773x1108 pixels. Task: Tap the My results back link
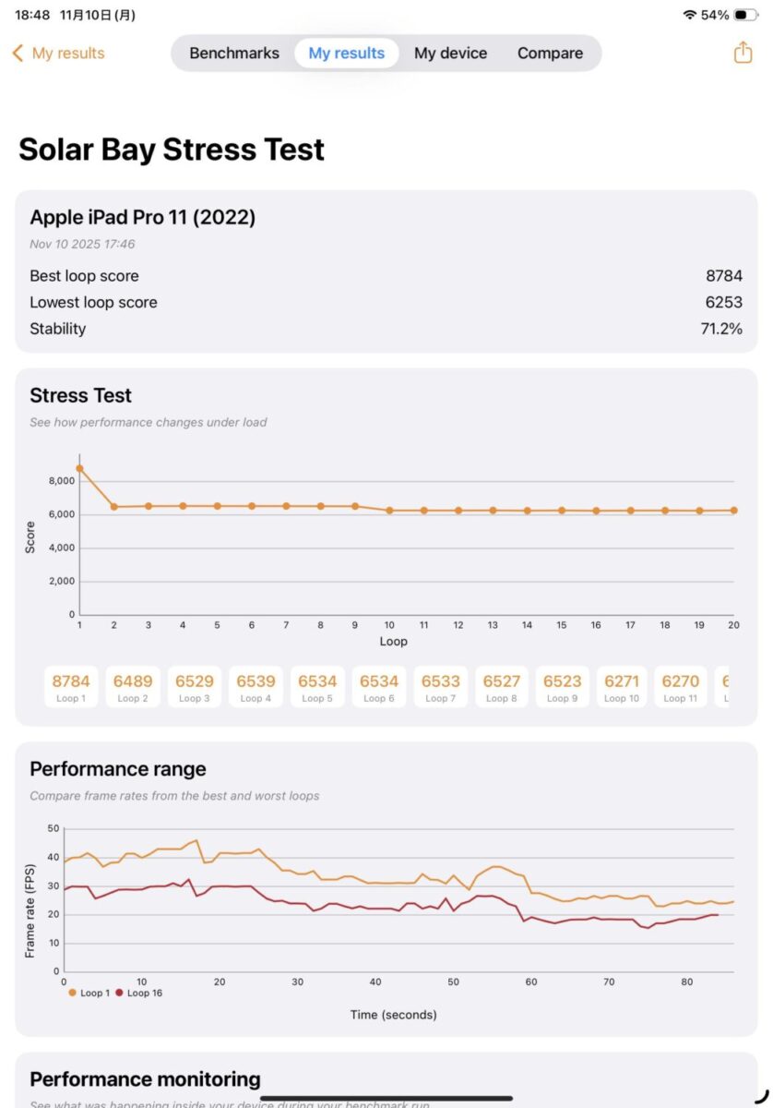click(68, 54)
